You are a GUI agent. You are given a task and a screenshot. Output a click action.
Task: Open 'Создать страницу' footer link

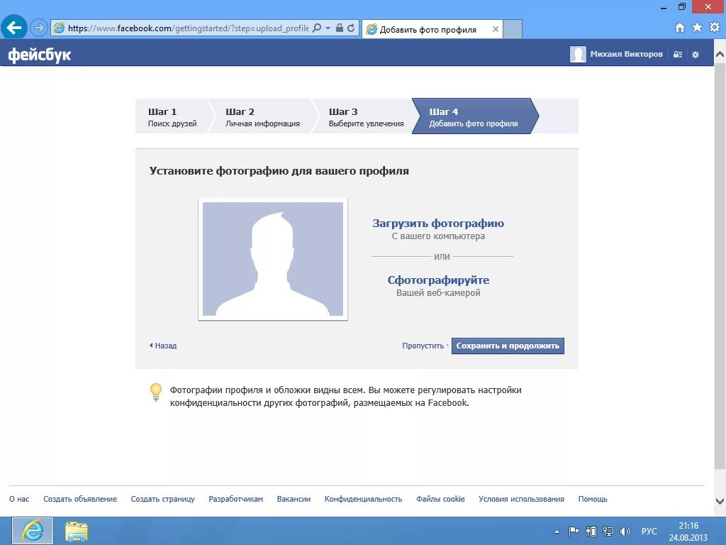pos(162,499)
